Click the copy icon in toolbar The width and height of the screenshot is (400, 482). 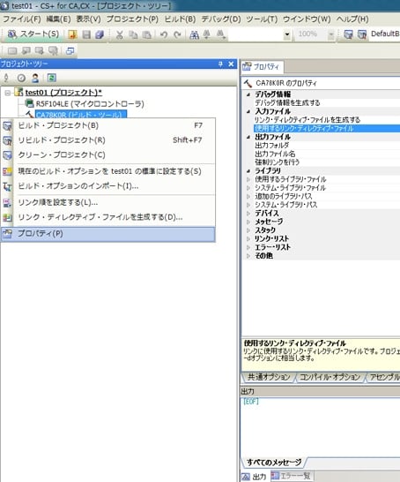click(x=133, y=34)
